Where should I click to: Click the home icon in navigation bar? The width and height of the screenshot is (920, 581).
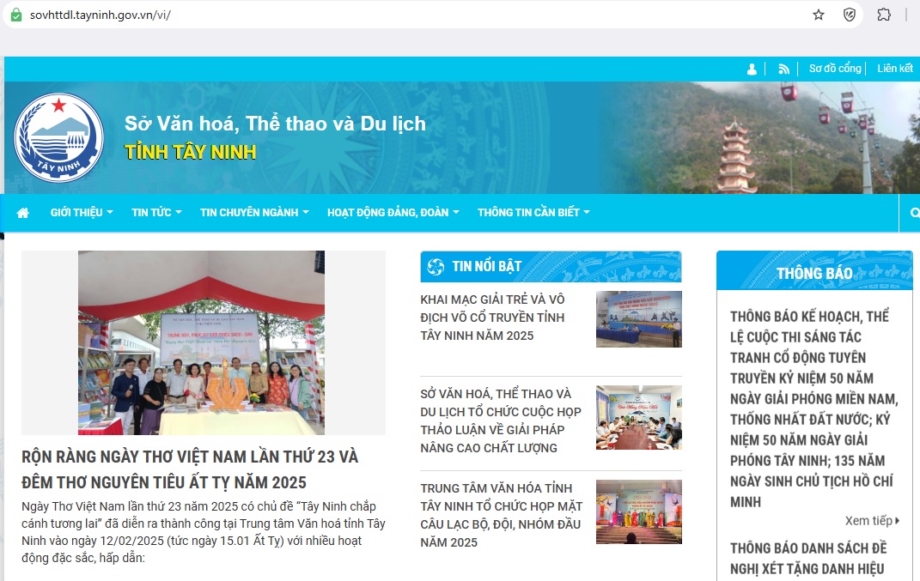23,213
